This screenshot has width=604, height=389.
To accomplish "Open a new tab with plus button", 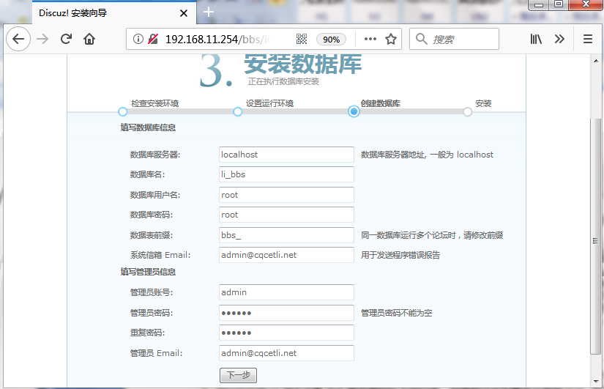I will coord(209,12).
